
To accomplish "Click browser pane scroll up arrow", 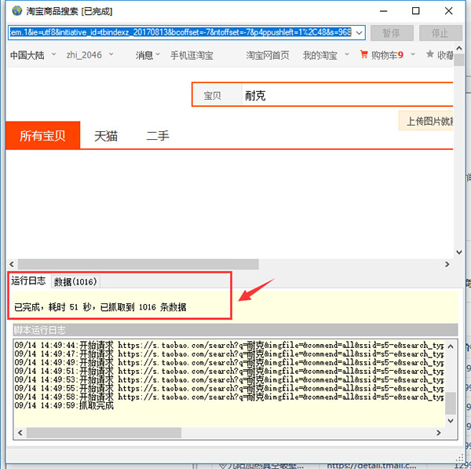I will [459, 48].
